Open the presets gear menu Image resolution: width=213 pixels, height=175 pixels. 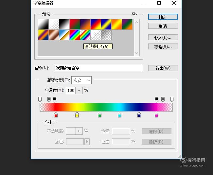click(x=134, y=14)
